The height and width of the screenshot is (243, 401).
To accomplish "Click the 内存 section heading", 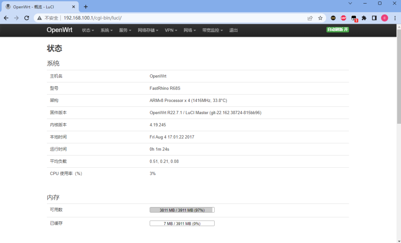I will coord(53,197).
